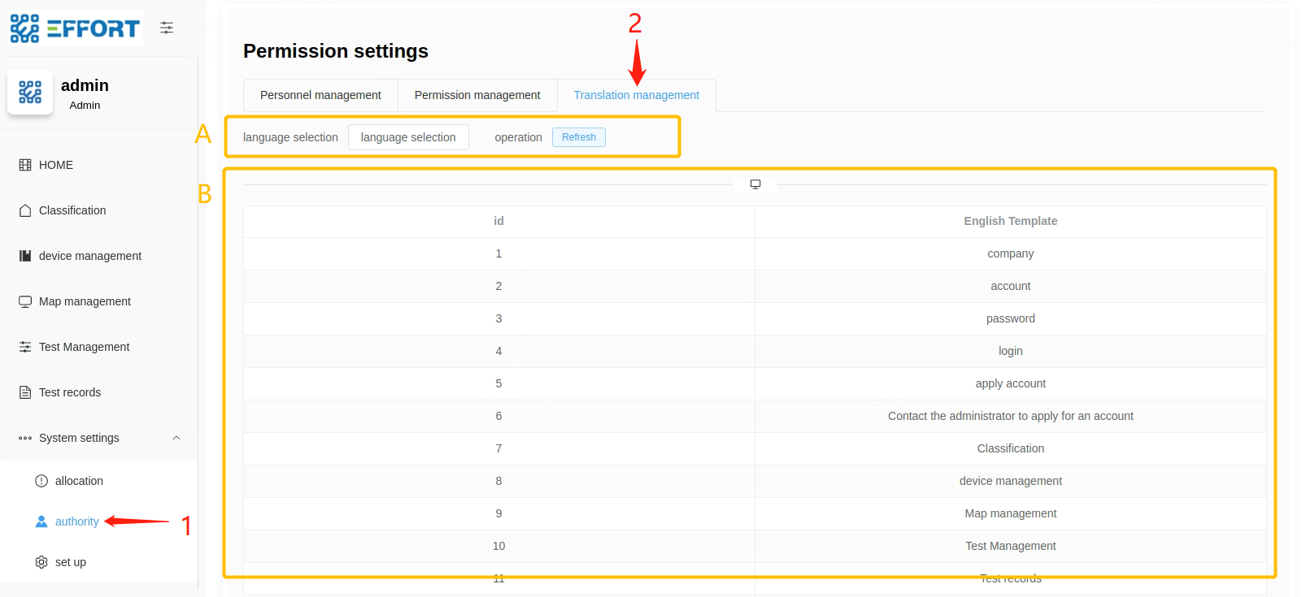Open the language selection dropdown
This screenshot has height=597, width=1306.
(x=408, y=137)
